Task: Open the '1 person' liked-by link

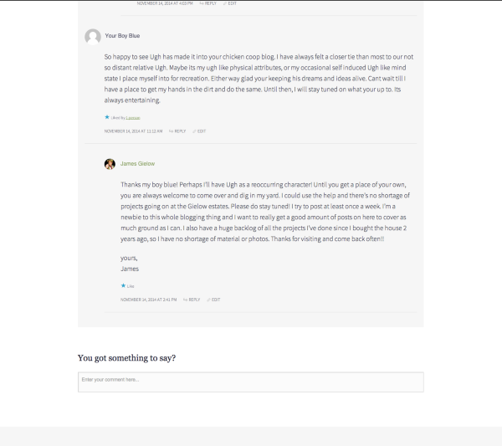Action: [133, 117]
